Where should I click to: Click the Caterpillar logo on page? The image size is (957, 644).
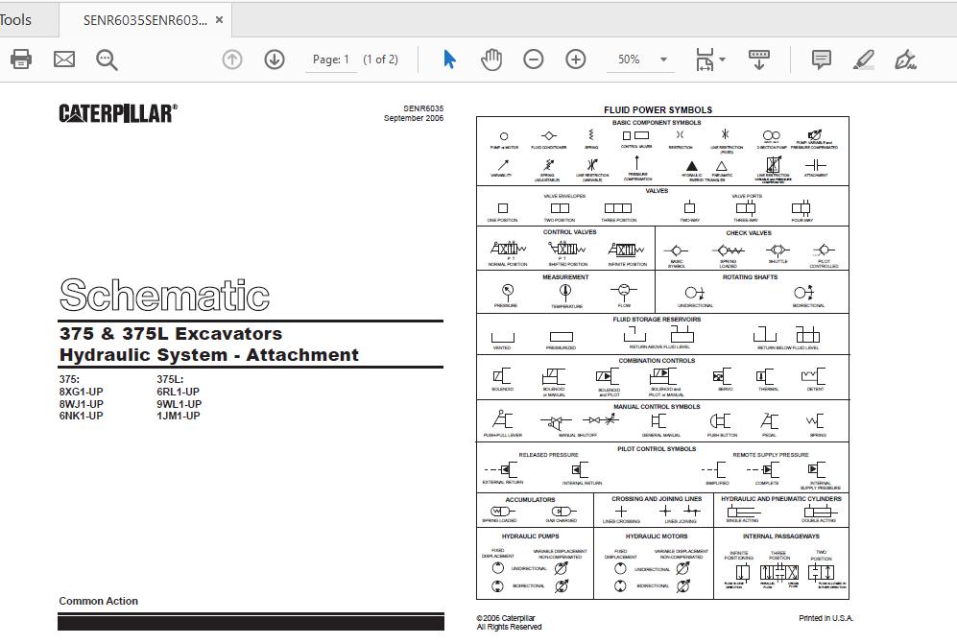118,113
